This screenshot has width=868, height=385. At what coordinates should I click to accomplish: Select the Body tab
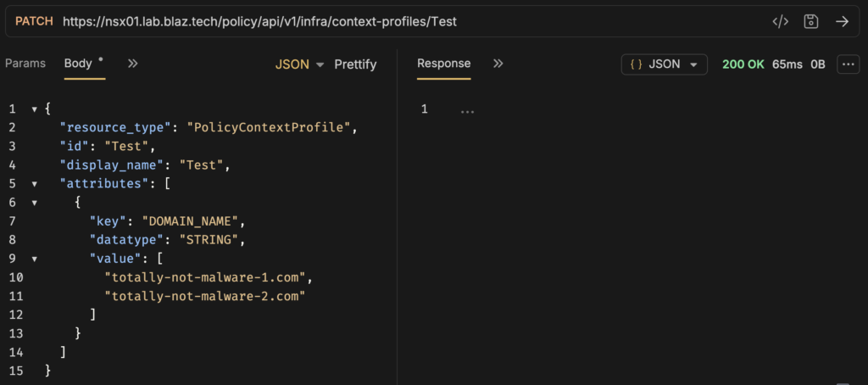click(78, 64)
